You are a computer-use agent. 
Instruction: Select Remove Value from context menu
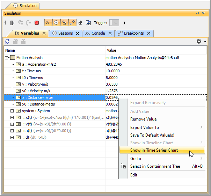[143, 119]
